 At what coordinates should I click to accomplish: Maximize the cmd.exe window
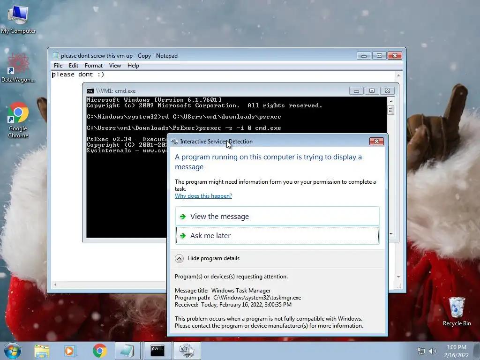[x=372, y=91]
